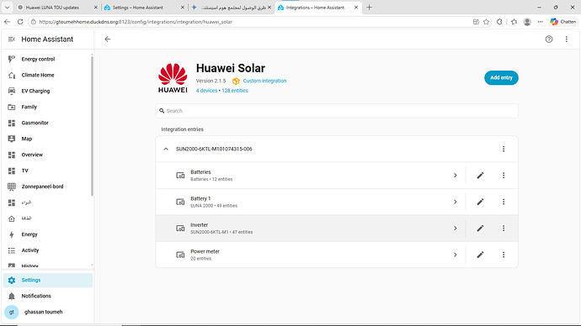Image resolution: width=581 pixels, height=326 pixels.
Task: Open TV dashboard in sidebar
Action: (x=47, y=171)
